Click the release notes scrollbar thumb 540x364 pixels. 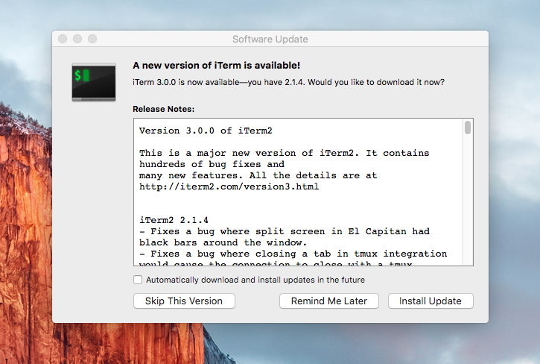pyautogui.click(x=468, y=128)
